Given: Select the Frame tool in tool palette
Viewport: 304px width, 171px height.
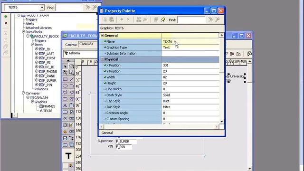Looking at the screenshot, I should coord(72,105).
